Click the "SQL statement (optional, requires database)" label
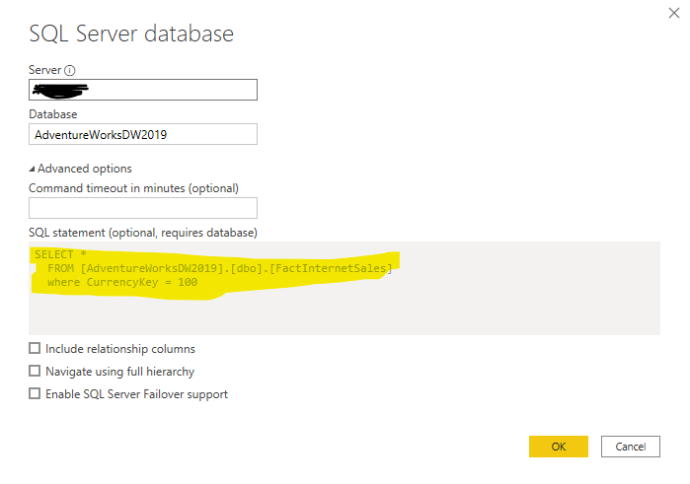The width and height of the screenshot is (690, 484). click(143, 233)
